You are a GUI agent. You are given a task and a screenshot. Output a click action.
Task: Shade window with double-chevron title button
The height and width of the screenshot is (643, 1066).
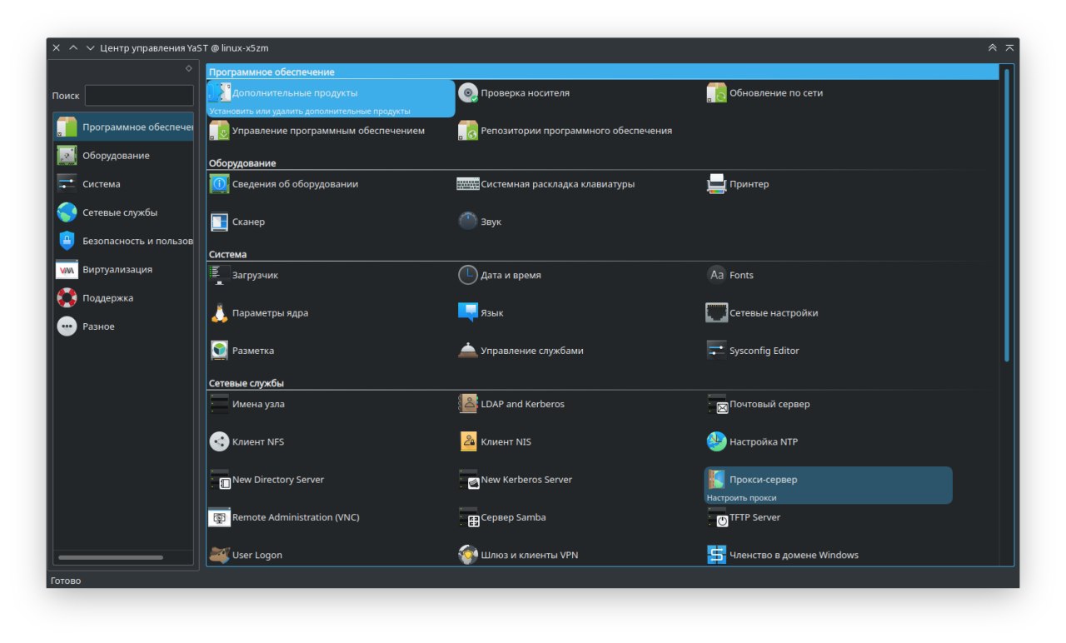(992, 48)
